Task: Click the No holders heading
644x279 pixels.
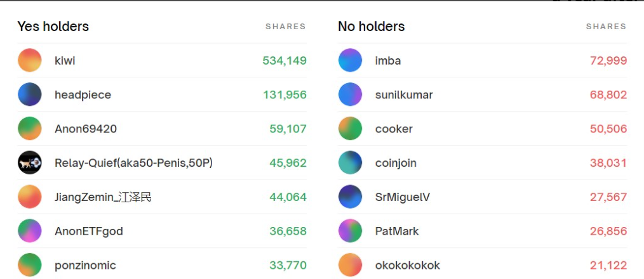Action: 372,27
